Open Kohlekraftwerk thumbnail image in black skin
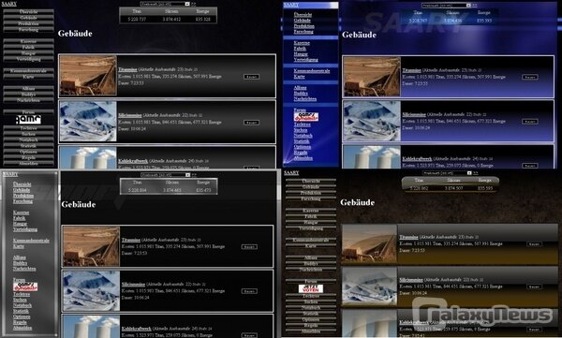This screenshot has height=338, width=562. [88, 157]
